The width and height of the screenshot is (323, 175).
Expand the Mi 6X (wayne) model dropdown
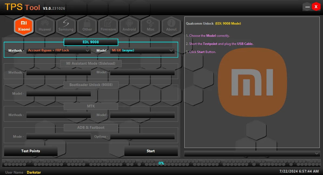coord(142,51)
